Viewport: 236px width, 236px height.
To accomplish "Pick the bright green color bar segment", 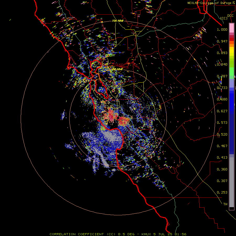I will pos(232,71).
